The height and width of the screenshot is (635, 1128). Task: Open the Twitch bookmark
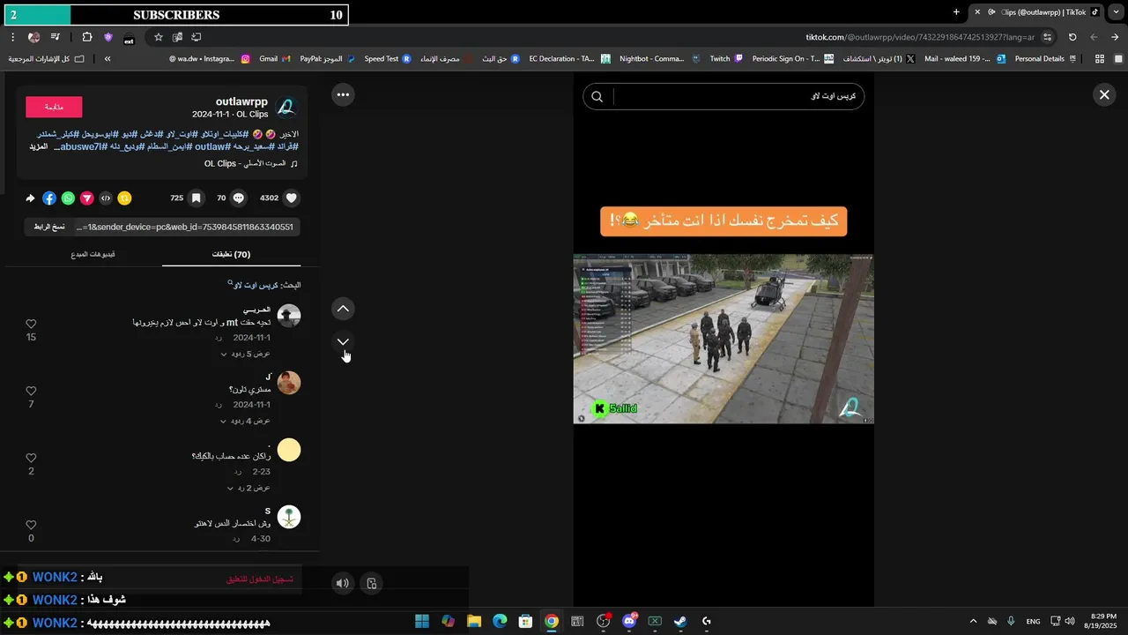coord(727,59)
